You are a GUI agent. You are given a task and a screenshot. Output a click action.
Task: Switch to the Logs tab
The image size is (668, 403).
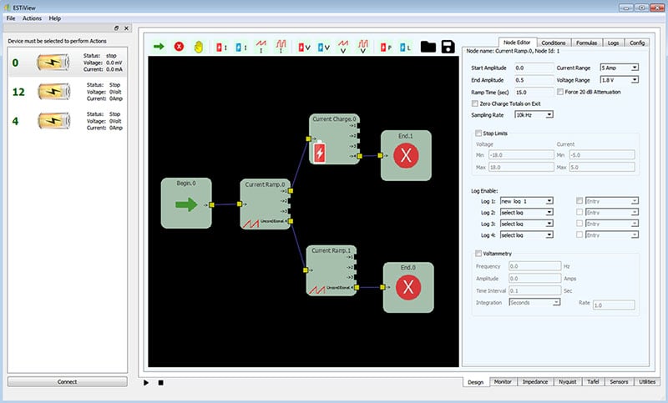click(x=613, y=43)
